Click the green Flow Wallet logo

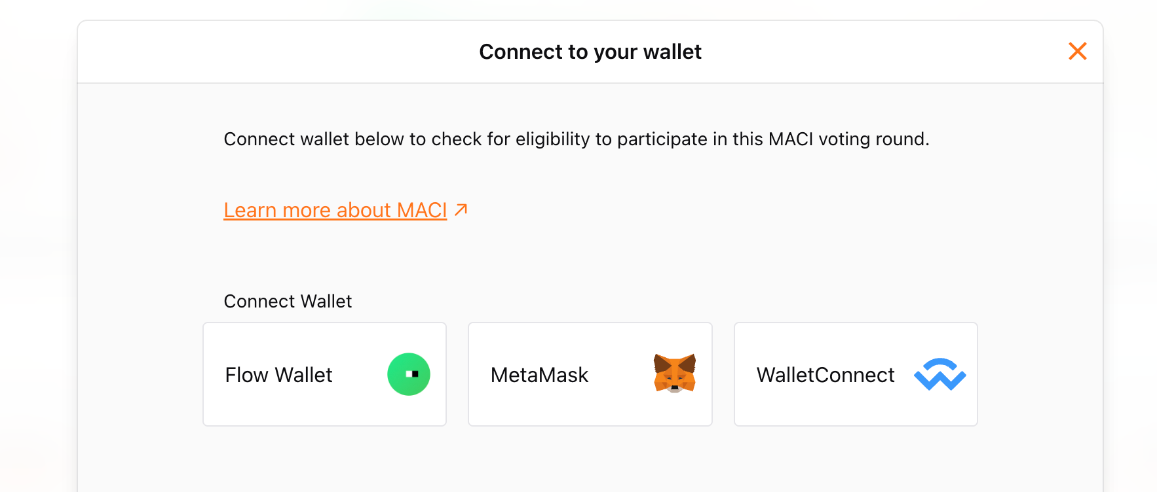click(x=408, y=374)
